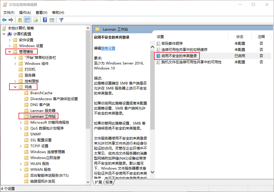Expand the Microsoft 对等网络服务 node
Screen dimensions: 274x192
click(x=21, y=123)
